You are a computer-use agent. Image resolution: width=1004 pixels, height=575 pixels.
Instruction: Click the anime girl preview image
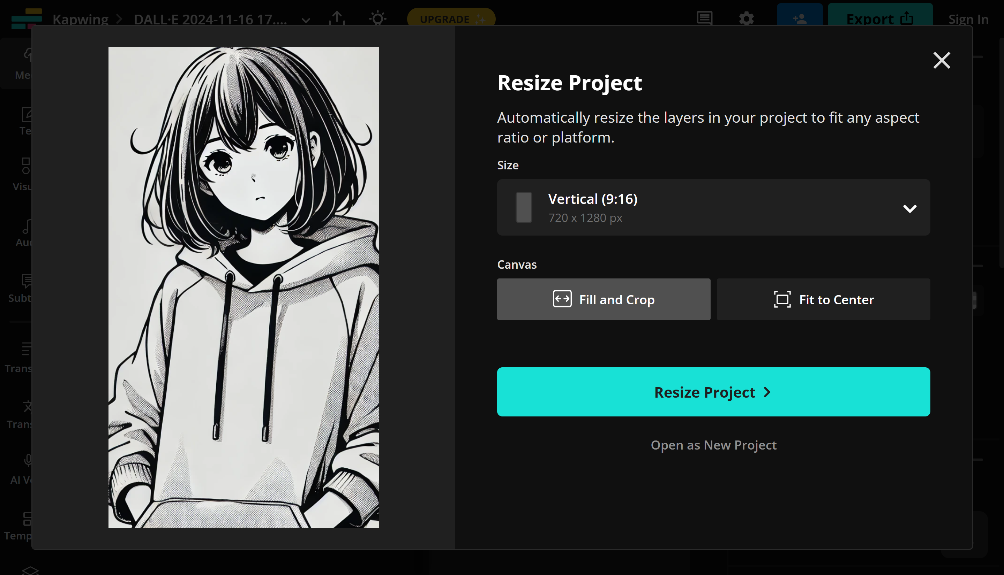[243, 287]
